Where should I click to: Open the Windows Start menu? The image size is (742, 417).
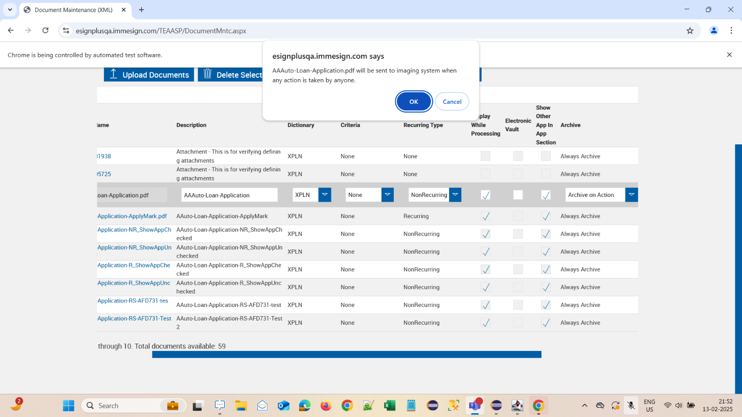[x=69, y=405]
